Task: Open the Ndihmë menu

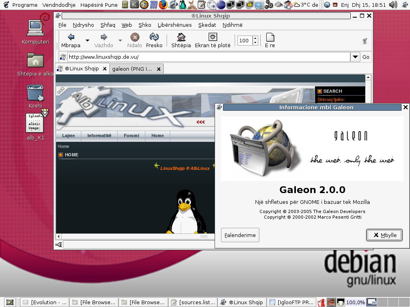Action: (233, 25)
